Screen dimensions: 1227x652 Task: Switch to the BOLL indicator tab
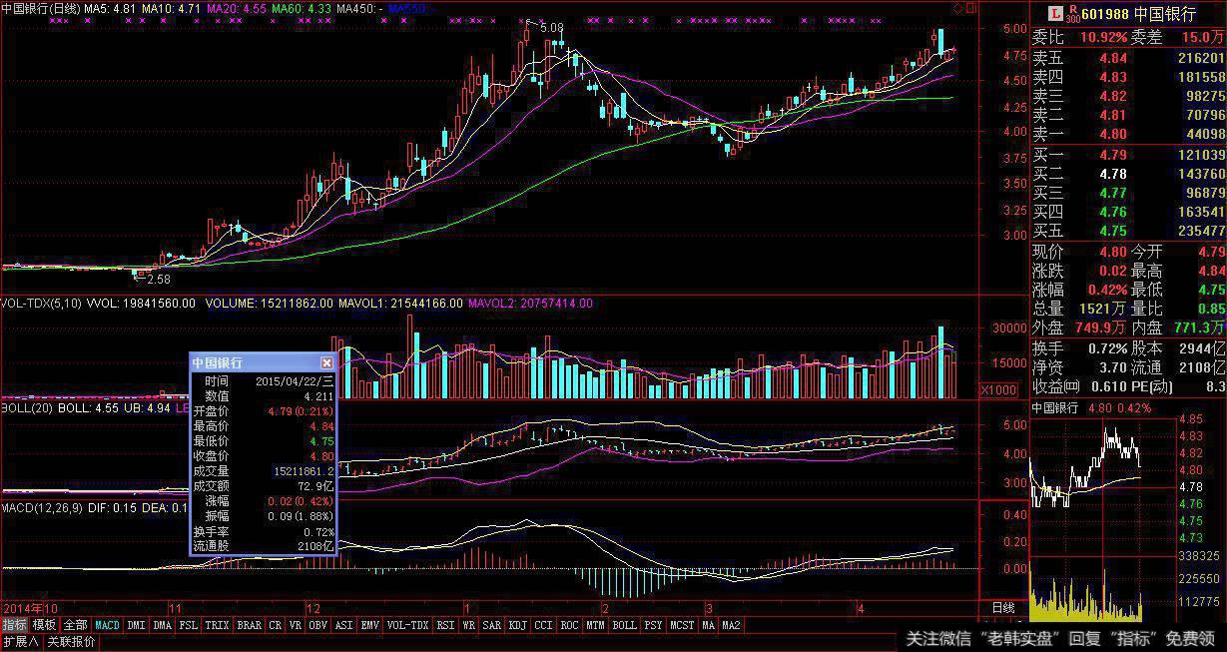pos(624,625)
